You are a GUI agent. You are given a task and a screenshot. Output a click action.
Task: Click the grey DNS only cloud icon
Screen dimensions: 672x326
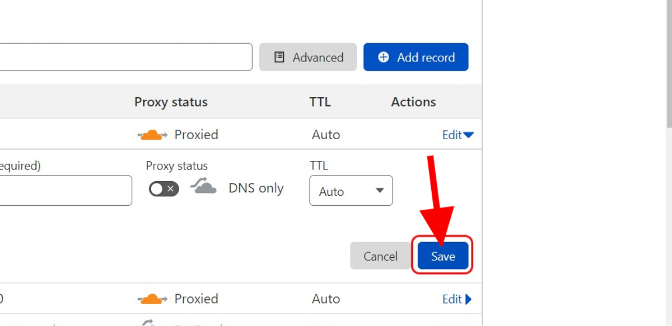tap(203, 186)
